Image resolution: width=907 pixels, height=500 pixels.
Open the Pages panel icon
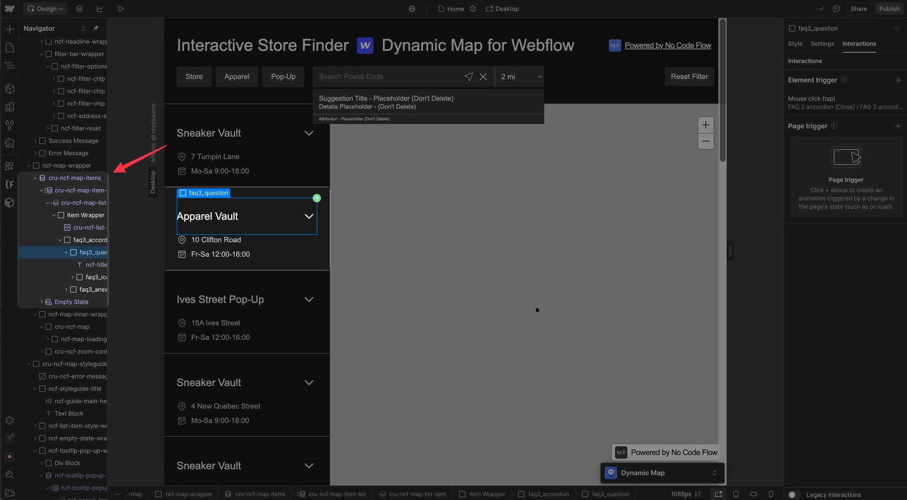(x=9, y=47)
